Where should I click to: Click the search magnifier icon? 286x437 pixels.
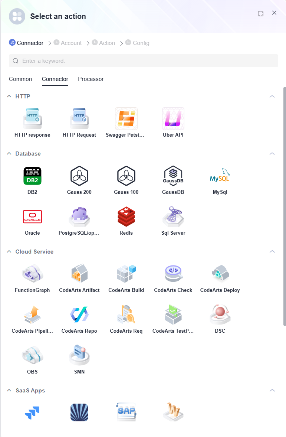pyautogui.click(x=16, y=61)
